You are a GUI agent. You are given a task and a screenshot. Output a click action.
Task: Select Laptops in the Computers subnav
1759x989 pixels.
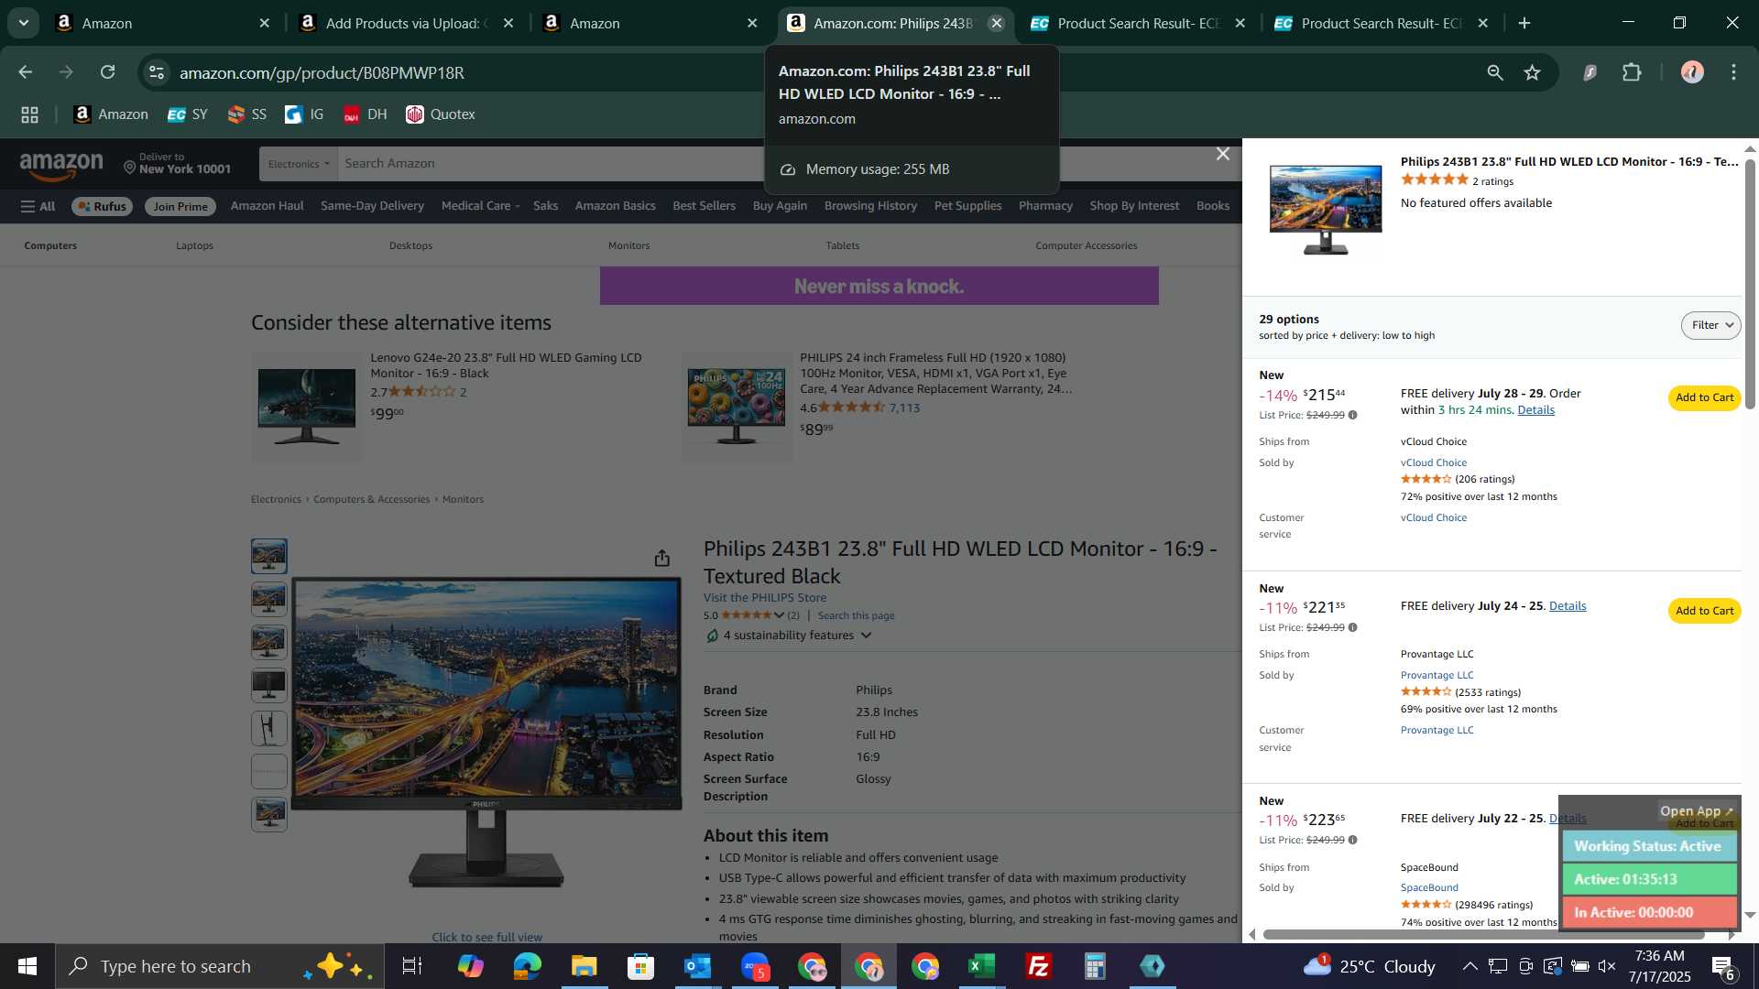tap(194, 245)
